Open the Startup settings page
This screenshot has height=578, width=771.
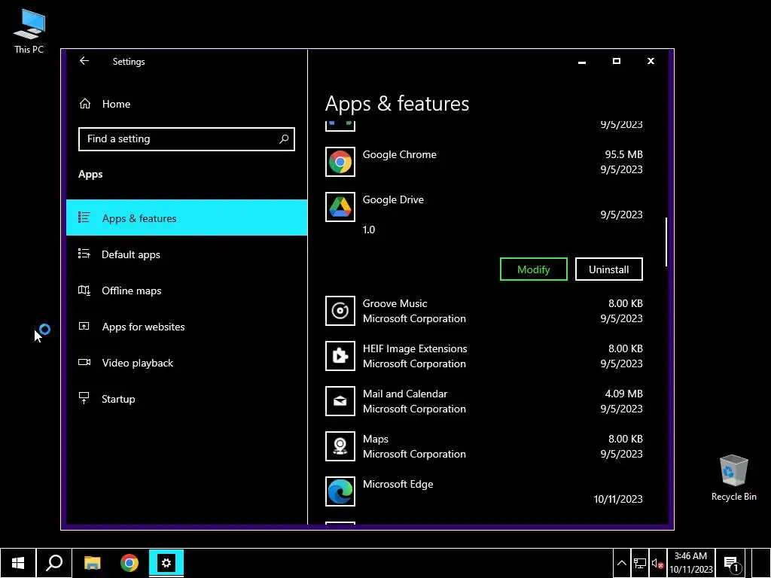[187, 399]
